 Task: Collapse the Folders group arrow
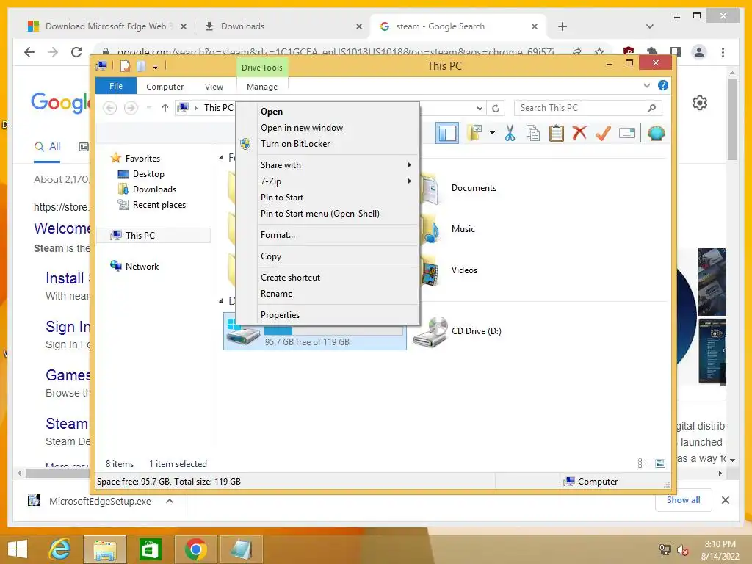pyautogui.click(x=221, y=158)
